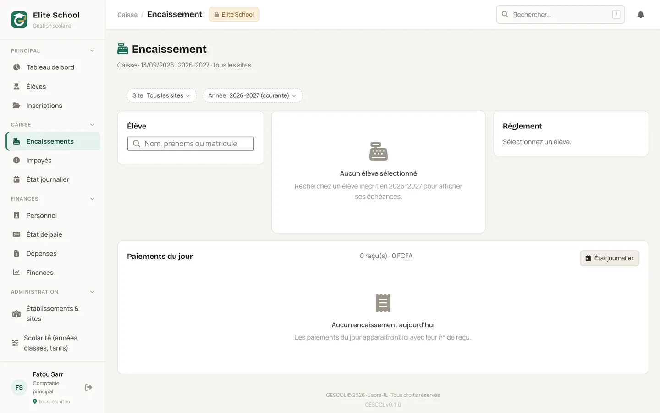
Task: Click the Impayés warning icon
Action: [16, 160]
